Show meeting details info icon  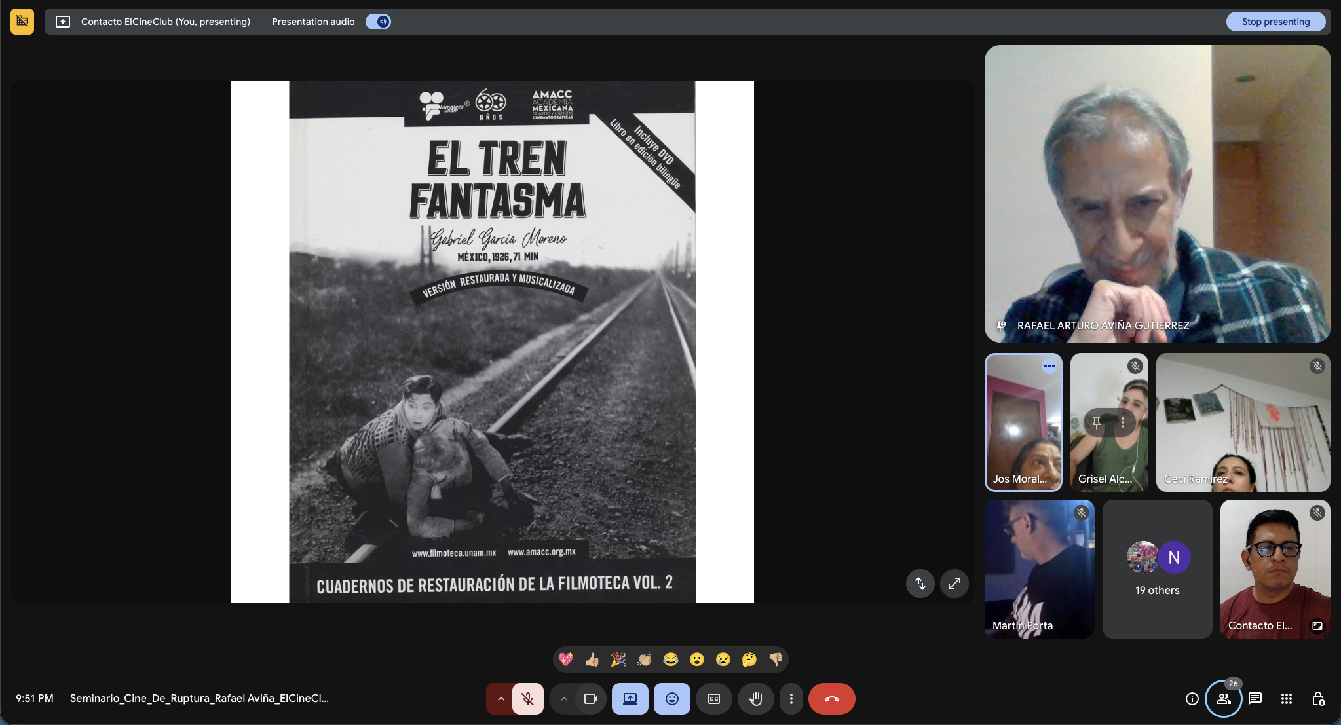point(1192,699)
